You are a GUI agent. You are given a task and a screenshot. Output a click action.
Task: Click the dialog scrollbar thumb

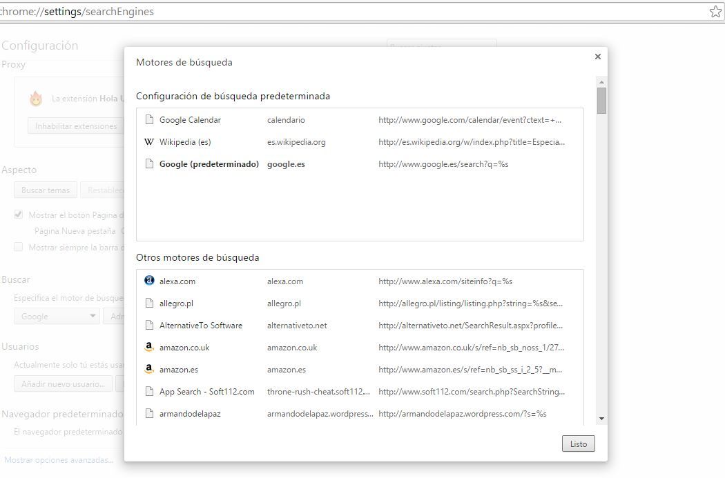click(x=601, y=100)
